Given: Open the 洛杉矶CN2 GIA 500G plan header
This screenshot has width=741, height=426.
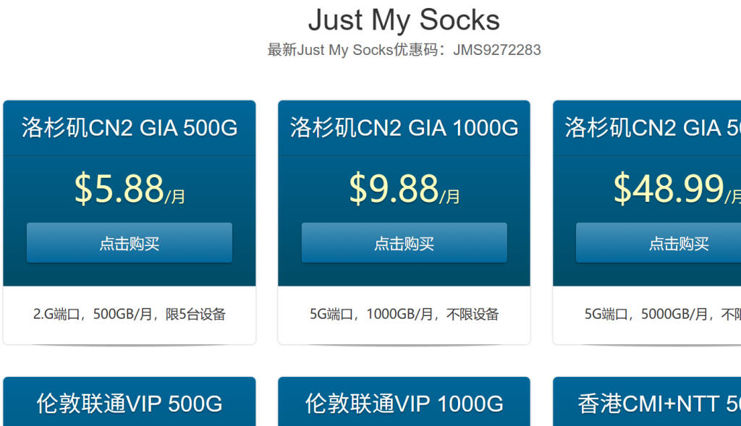Looking at the screenshot, I should coord(130,127).
